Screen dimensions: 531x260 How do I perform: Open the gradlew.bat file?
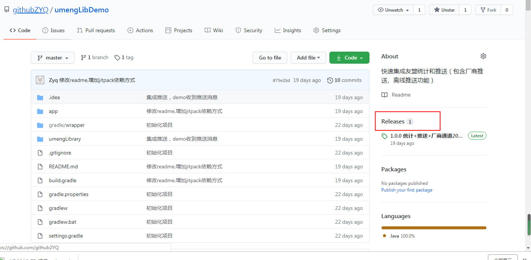point(63,222)
